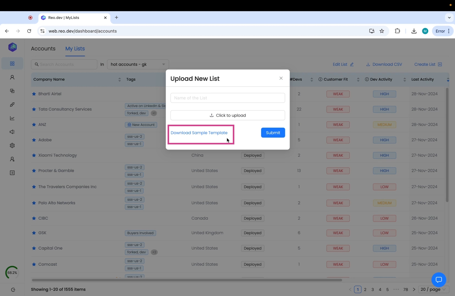Open the analytics chart icon in sidebar
Image resolution: width=455 pixels, height=296 pixels.
(x=12, y=118)
